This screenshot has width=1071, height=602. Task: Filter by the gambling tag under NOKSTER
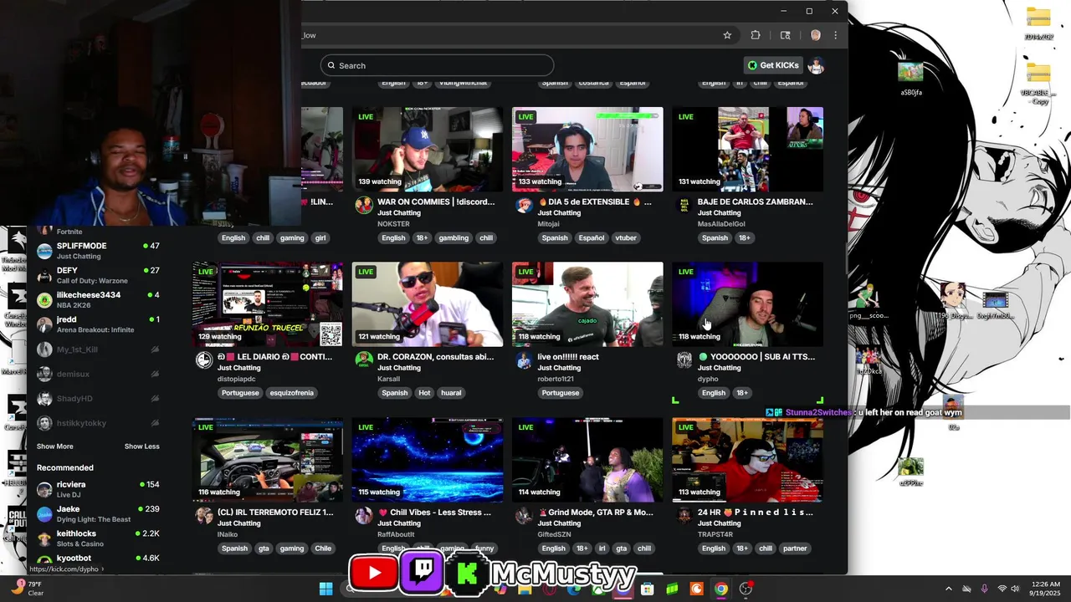pyautogui.click(x=454, y=237)
